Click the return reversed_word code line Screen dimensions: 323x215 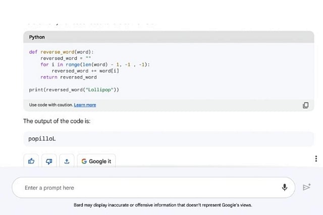pyautogui.click(x=68, y=77)
